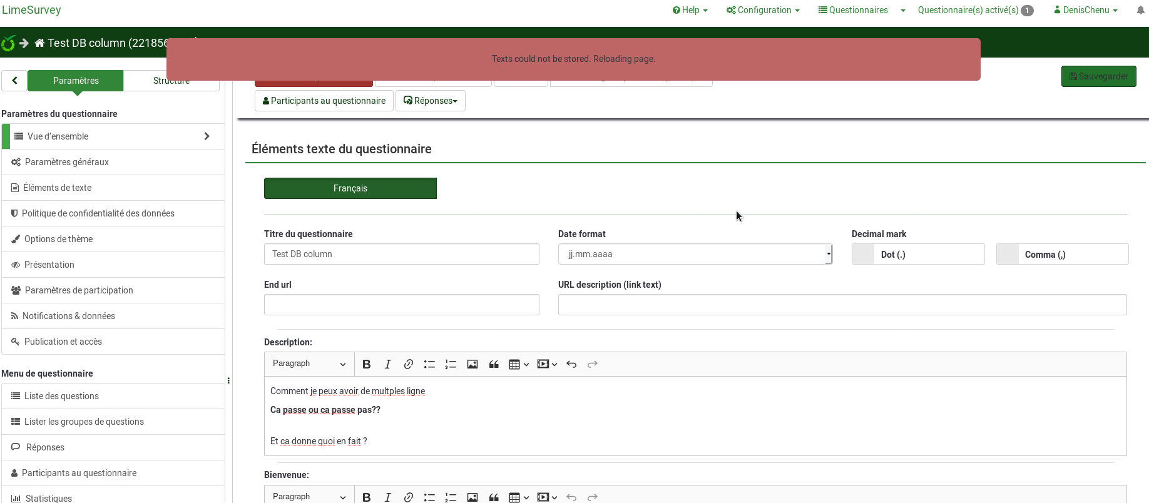The height and width of the screenshot is (503, 1149).
Task: Click home icon in survey breadcrumb
Action: [39, 43]
